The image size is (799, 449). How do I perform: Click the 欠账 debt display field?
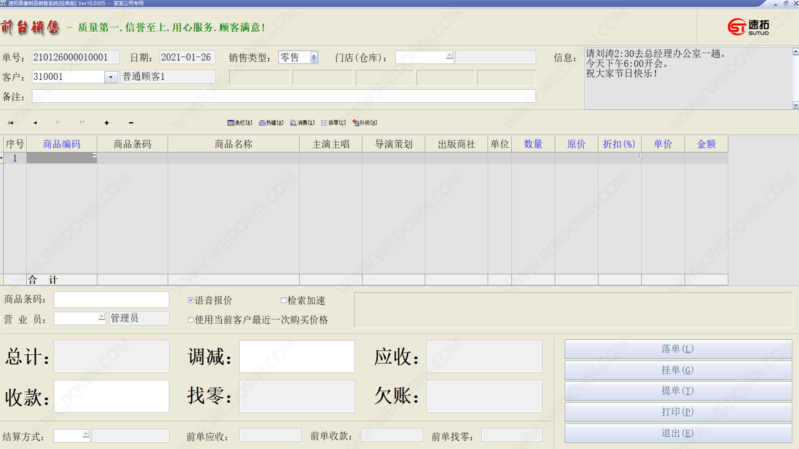(484, 397)
